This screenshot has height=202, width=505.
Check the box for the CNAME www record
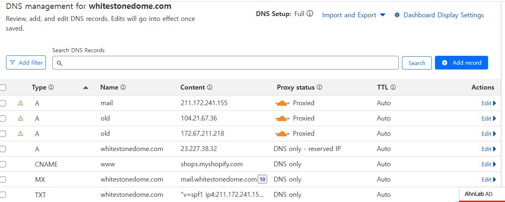coord(3,164)
